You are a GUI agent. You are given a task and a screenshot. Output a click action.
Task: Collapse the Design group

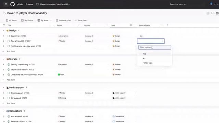[x=3, y=30]
